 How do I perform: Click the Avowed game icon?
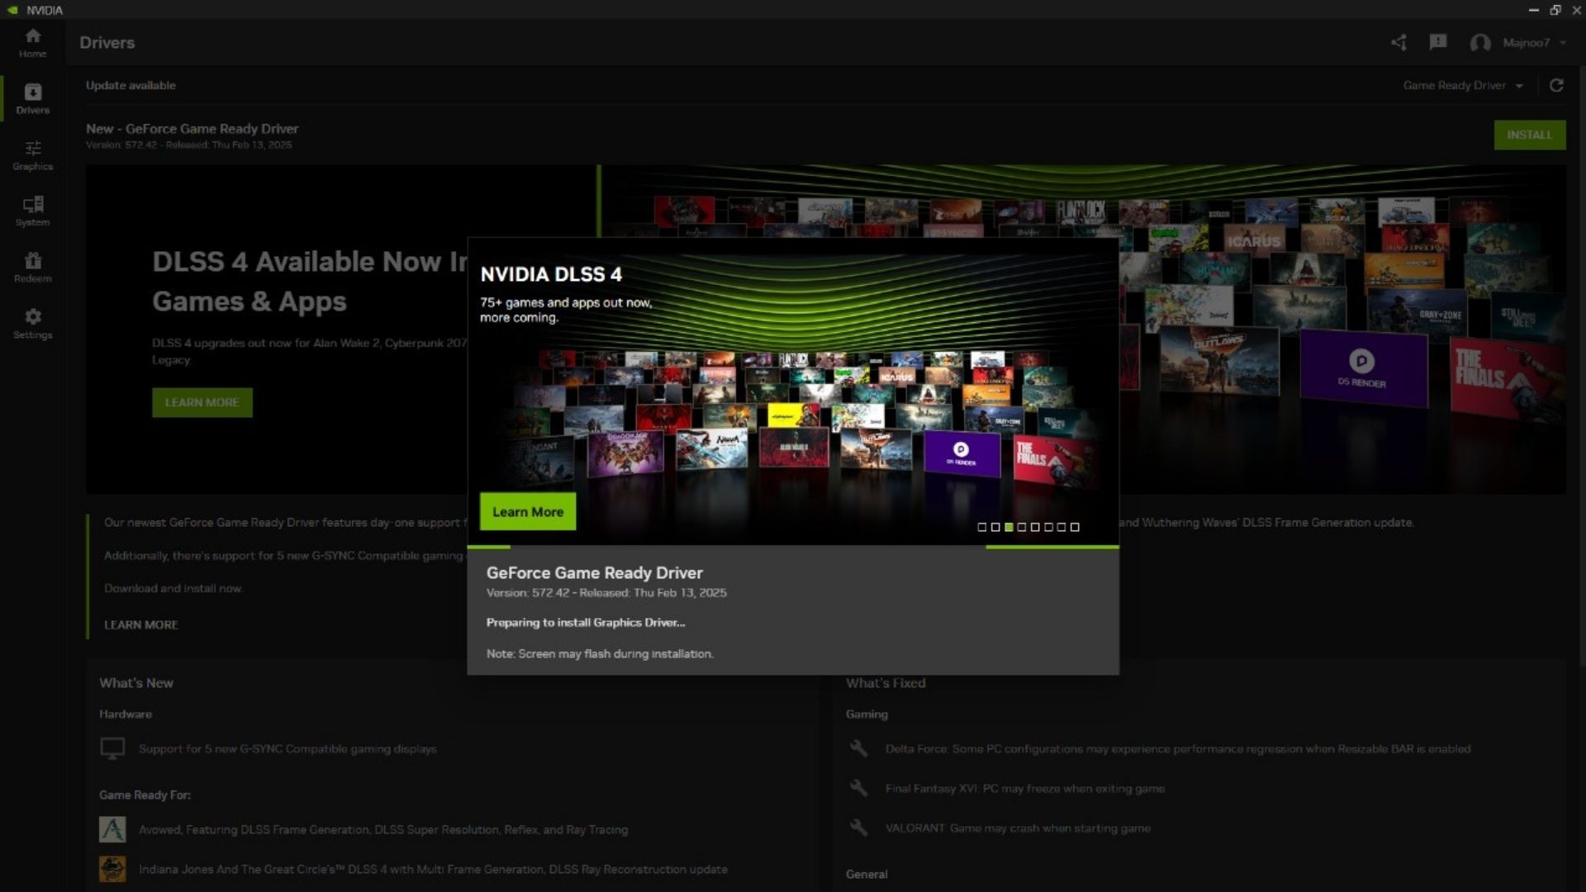[x=112, y=829]
